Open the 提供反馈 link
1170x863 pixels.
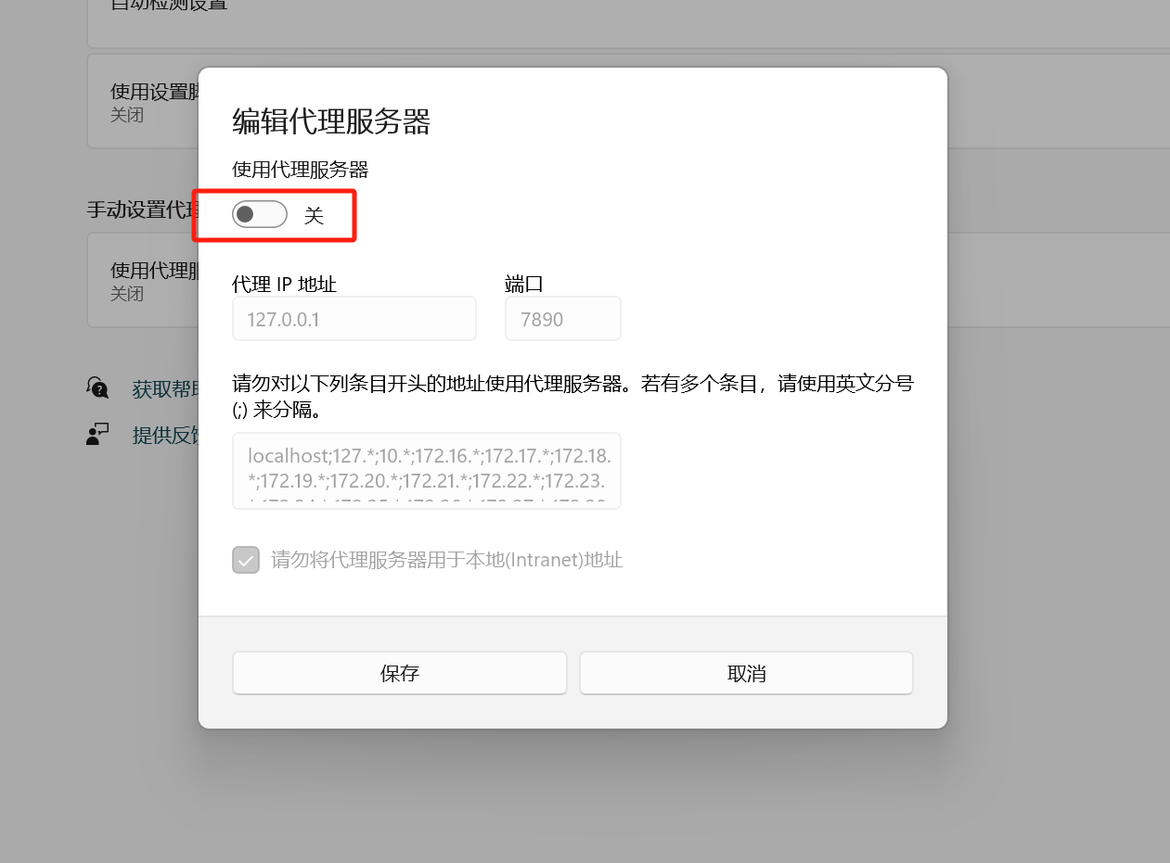click(165, 436)
